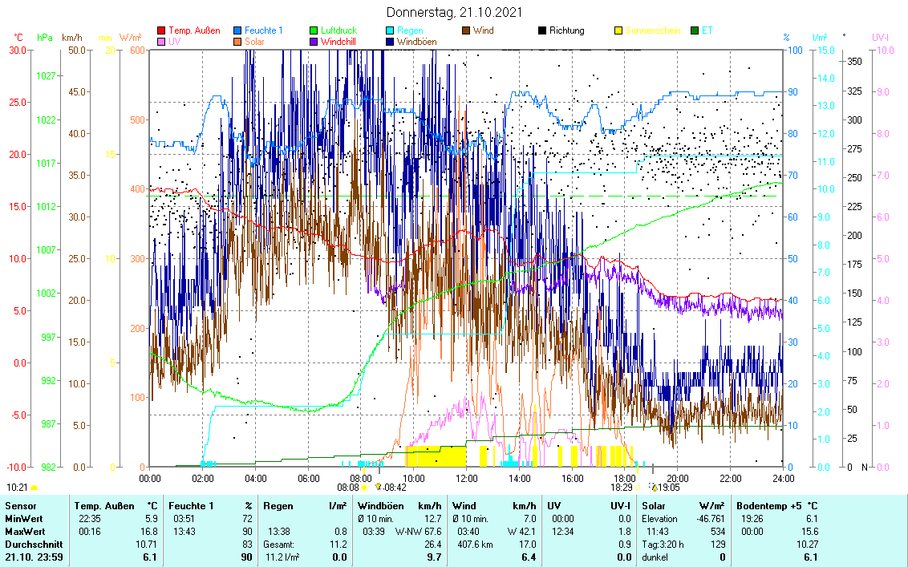Click the pink UV-I axis unit label
The image size is (908, 567).
880,38
